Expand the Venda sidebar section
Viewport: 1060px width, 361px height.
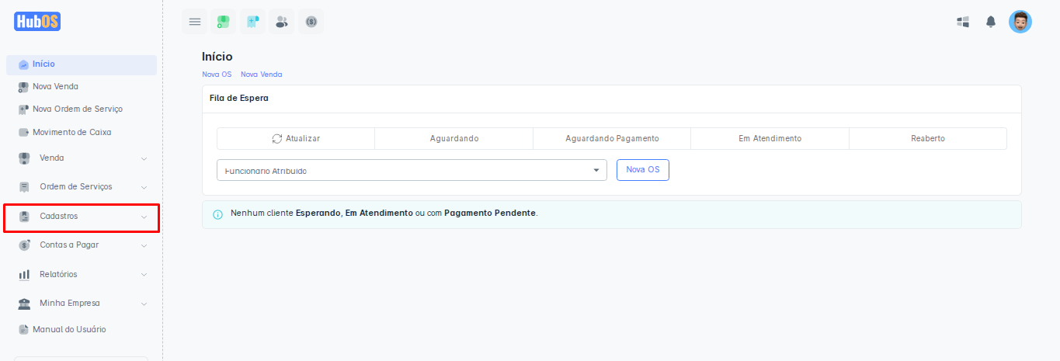[82, 158]
